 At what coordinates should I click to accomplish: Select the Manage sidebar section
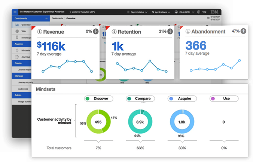[x=21, y=76]
